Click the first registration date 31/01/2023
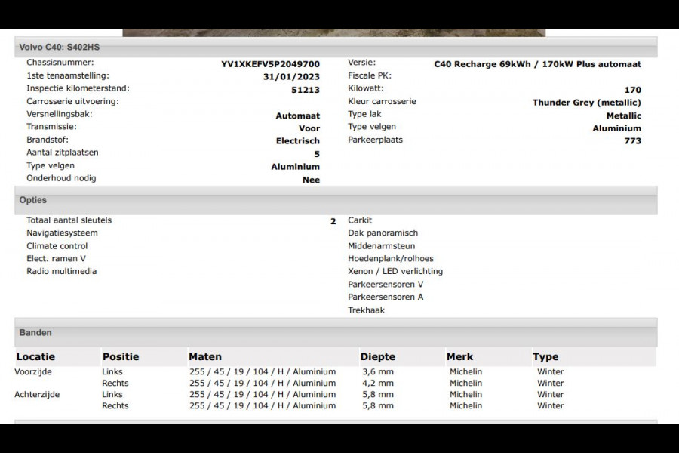679x453 pixels. 291,77
